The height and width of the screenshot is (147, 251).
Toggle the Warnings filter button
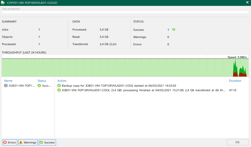pyautogui.click(x=28, y=142)
